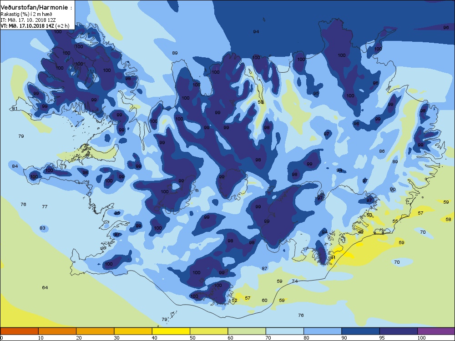Image resolution: width=455 pixels, height=341 pixels.
Task: Click the 20–30 amber legend swatch
Action: tap(95, 331)
